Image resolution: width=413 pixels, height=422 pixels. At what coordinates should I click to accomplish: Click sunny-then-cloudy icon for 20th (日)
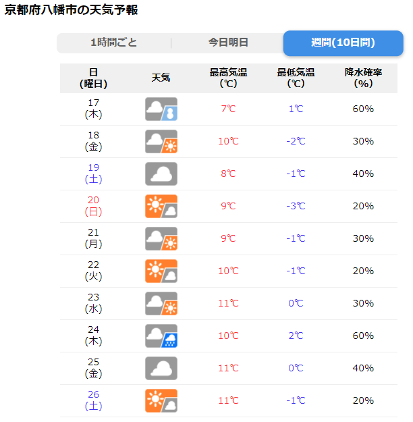tap(161, 206)
